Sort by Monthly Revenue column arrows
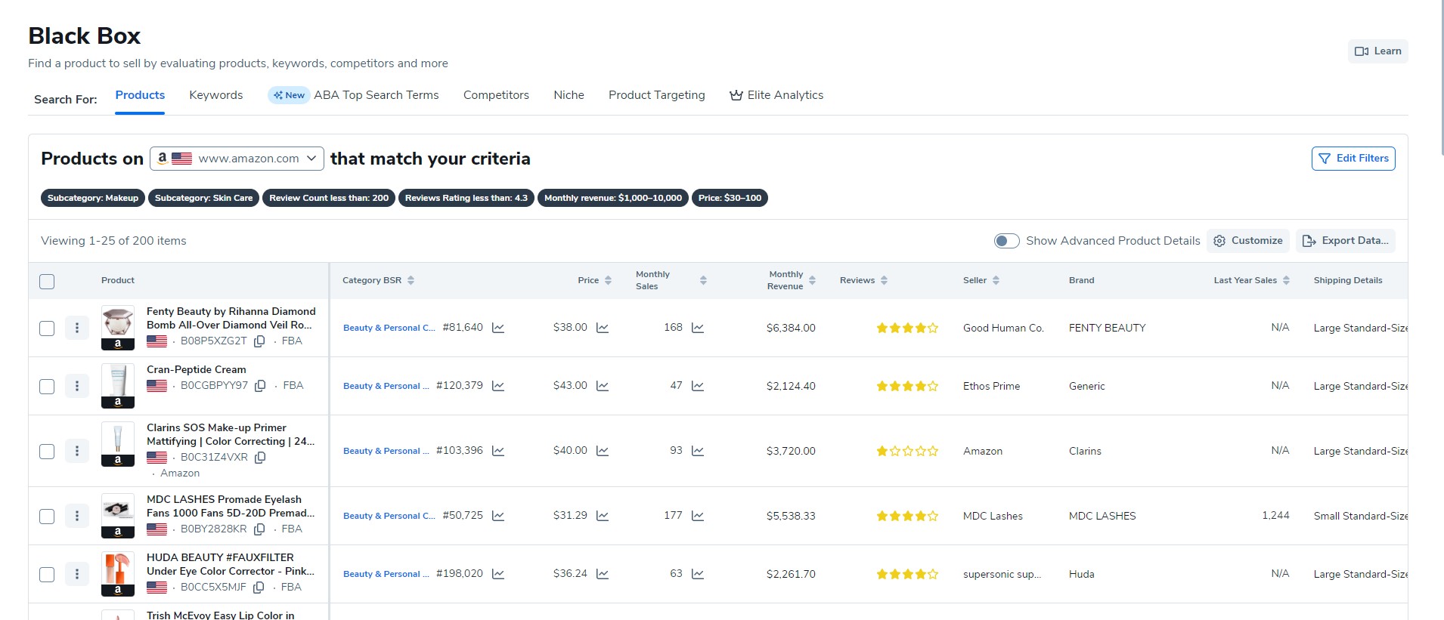Image resolution: width=1444 pixels, height=620 pixels. point(812,280)
